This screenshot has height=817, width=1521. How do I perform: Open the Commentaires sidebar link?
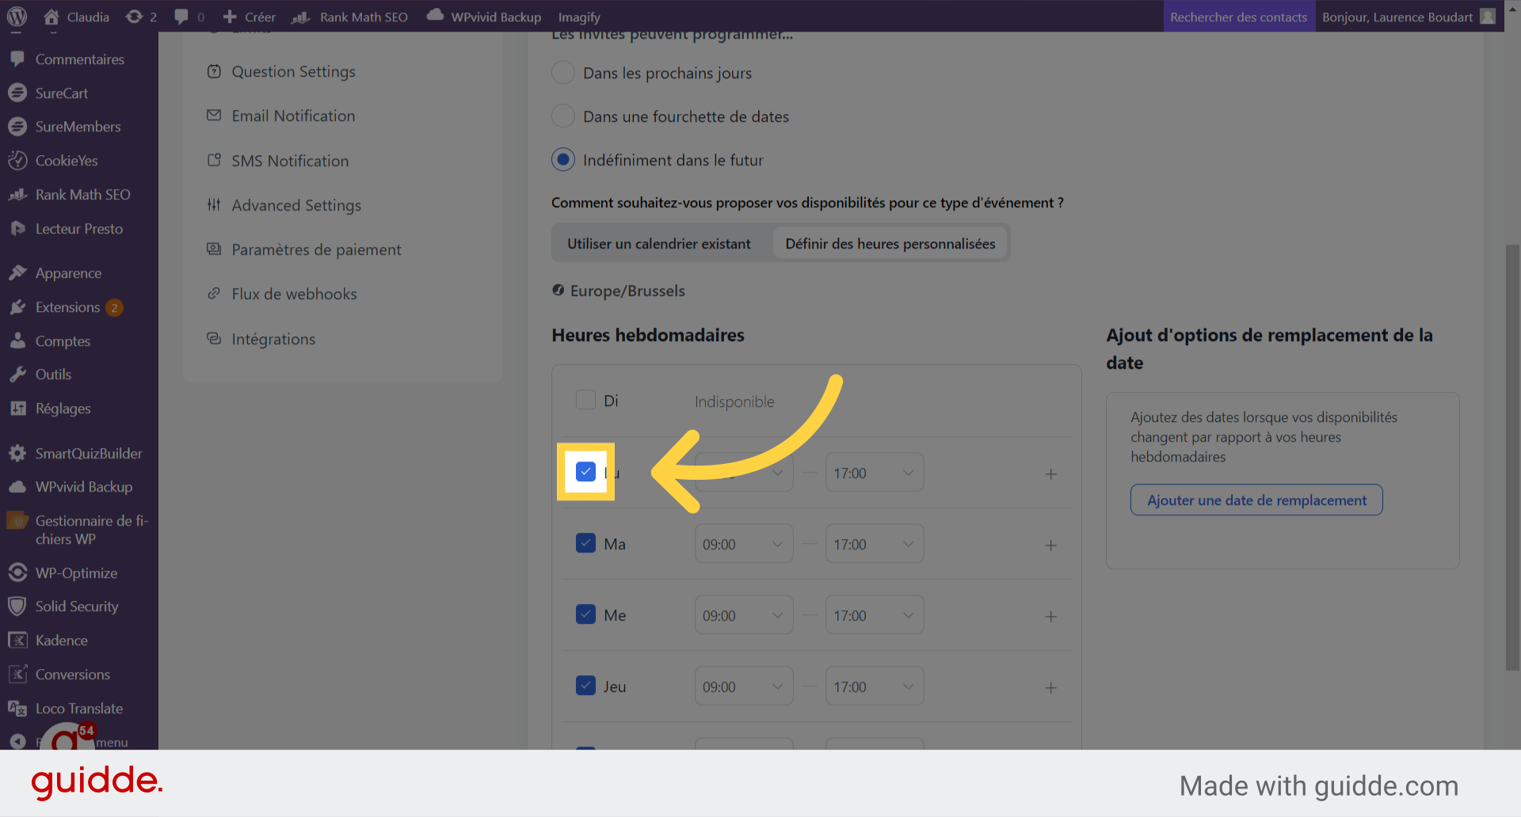(x=79, y=59)
